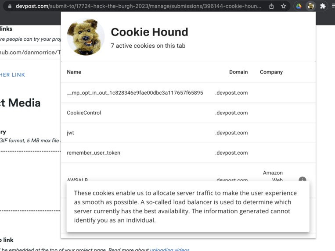Click .devpost.com domain of CookieControl row
The height and width of the screenshot is (251, 335).
[x=231, y=113]
